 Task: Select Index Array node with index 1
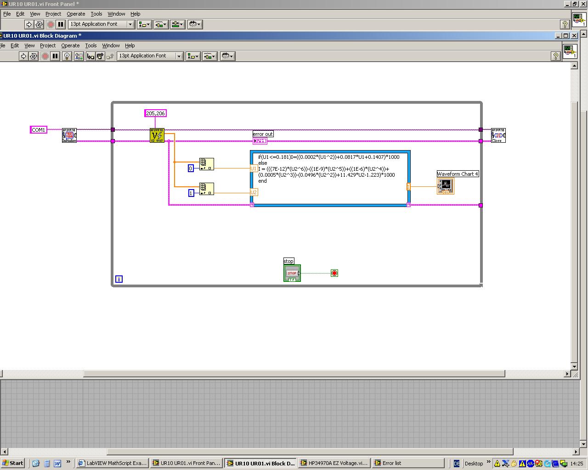tap(207, 189)
